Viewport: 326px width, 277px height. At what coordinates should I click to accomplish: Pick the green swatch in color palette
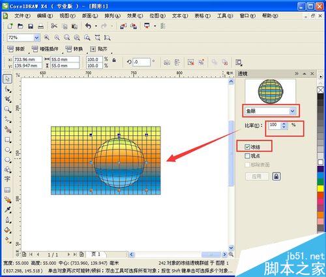(x=321, y=181)
